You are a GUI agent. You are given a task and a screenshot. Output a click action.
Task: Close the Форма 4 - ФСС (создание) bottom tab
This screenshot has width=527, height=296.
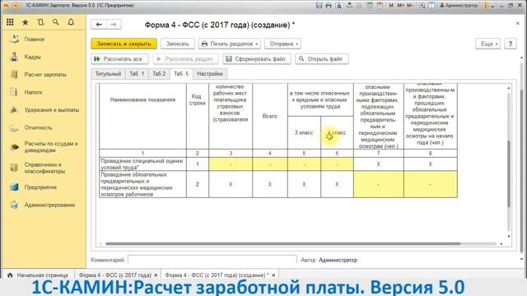pyautogui.click(x=273, y=275)
